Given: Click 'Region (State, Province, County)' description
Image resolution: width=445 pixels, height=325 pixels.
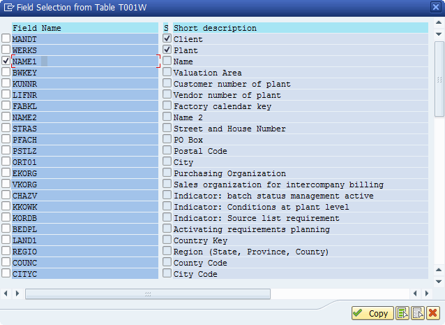Looking at the screenshot, I should click(x=251, y=252).
